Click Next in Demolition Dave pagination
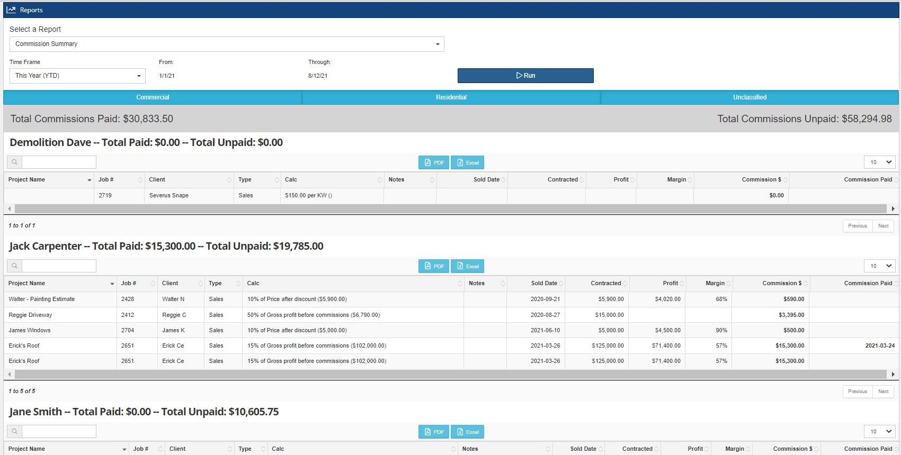Viewport: 901px width, 455px height. click(883, 226)
